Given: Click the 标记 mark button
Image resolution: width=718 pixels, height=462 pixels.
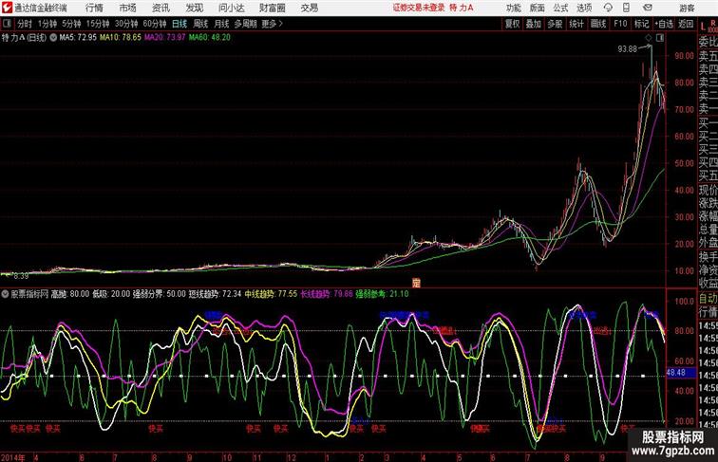Looking at the screenshot, I should click(x=641, y=24).
